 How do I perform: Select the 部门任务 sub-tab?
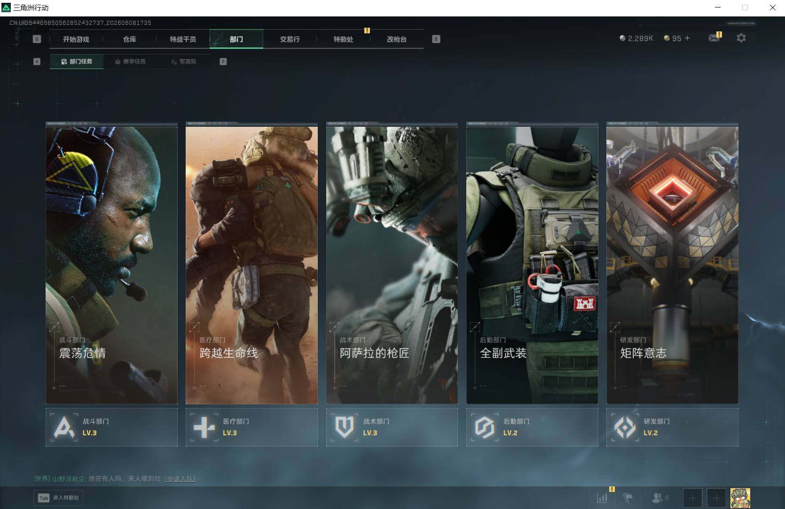pyautogui.click(x=77, y=62)
